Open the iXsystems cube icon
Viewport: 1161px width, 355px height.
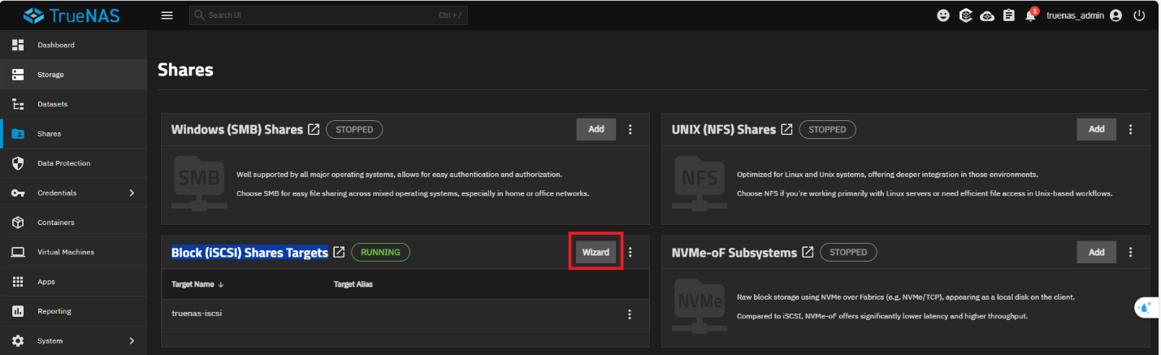[x=965, y=15]
